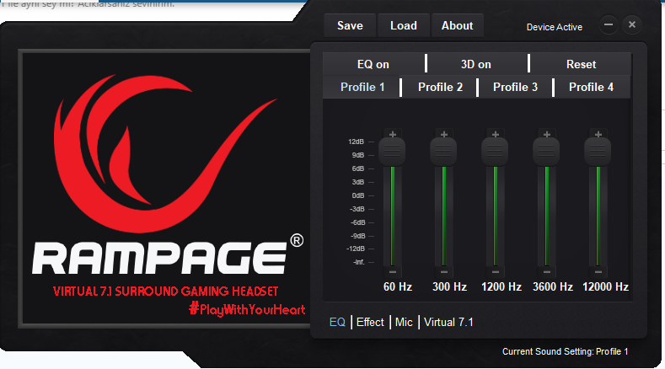Click the 0dB scale label
The width and height of the screenshot is (665, 369).
[358, 195]
